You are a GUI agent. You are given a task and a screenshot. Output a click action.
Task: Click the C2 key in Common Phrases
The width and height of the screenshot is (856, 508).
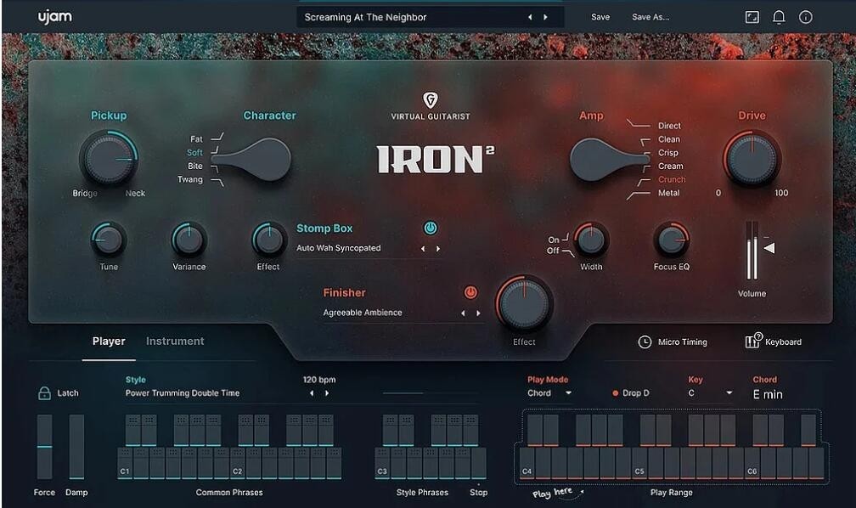click(x=238, y=464)
